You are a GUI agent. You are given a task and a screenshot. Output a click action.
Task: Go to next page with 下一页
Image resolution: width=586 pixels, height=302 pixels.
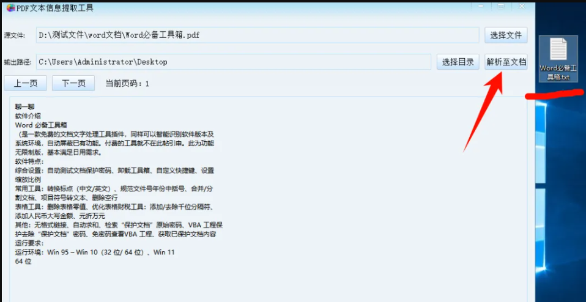tap(73, 83)
